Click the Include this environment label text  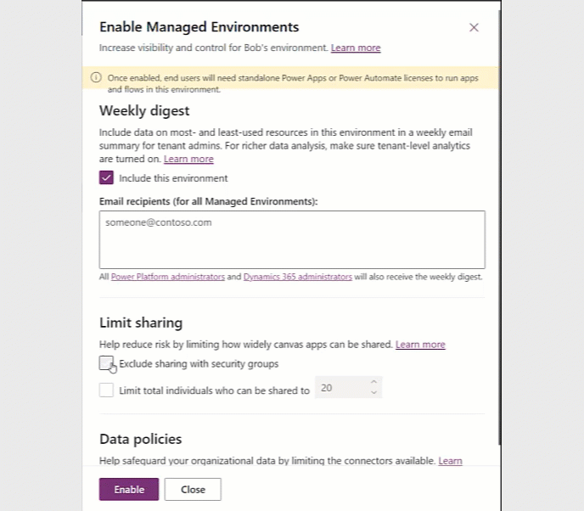[x=173, y=178]
